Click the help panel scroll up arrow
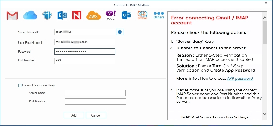273x126 pixels. 265,18
